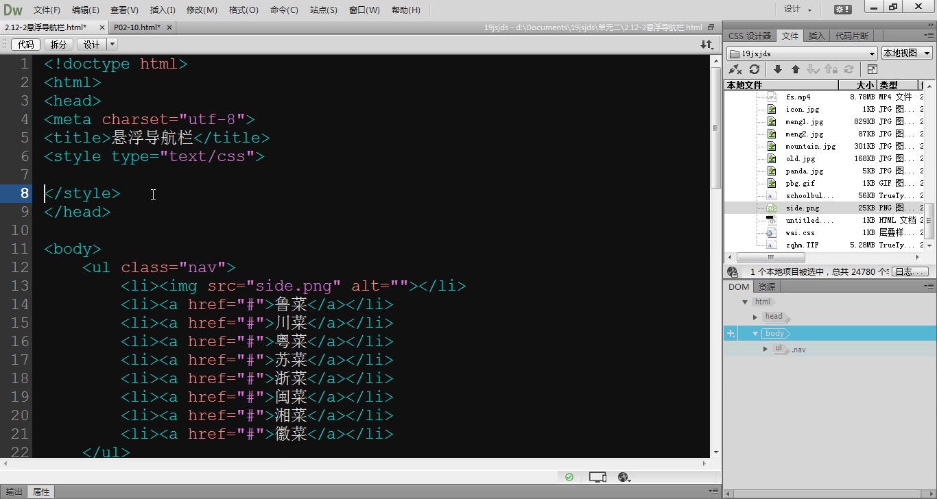Open the 本地视图 view dropdown

tap(907, 53)
